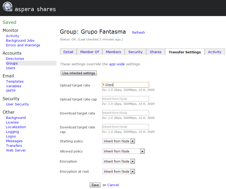Open email Templates
The height and width of the screenshot is (189, 226).
(x=15, y=82)
